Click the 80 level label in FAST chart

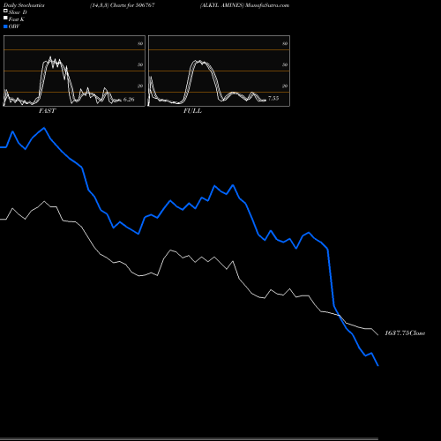tap(140, 43)
